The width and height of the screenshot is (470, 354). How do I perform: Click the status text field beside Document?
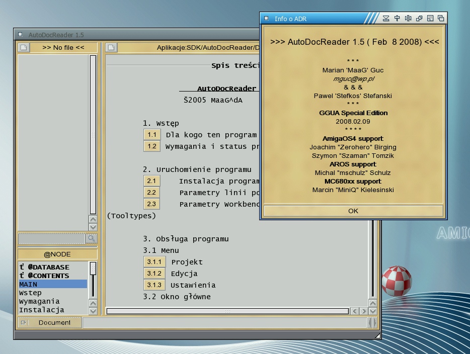tap(225, 322)
